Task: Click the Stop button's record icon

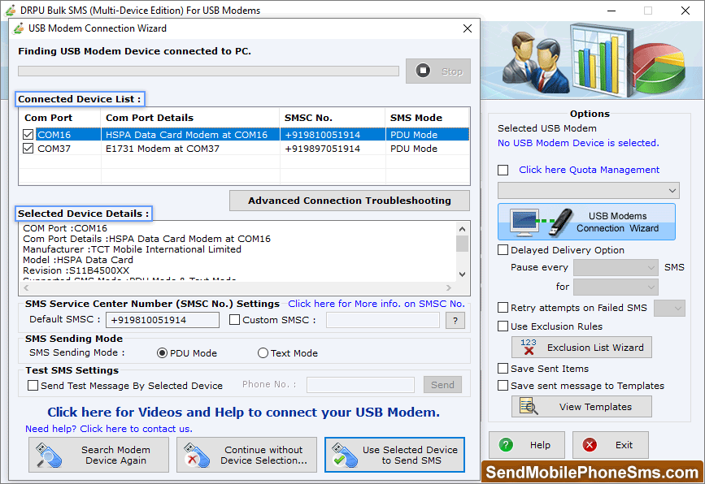Action: [423, 71]
